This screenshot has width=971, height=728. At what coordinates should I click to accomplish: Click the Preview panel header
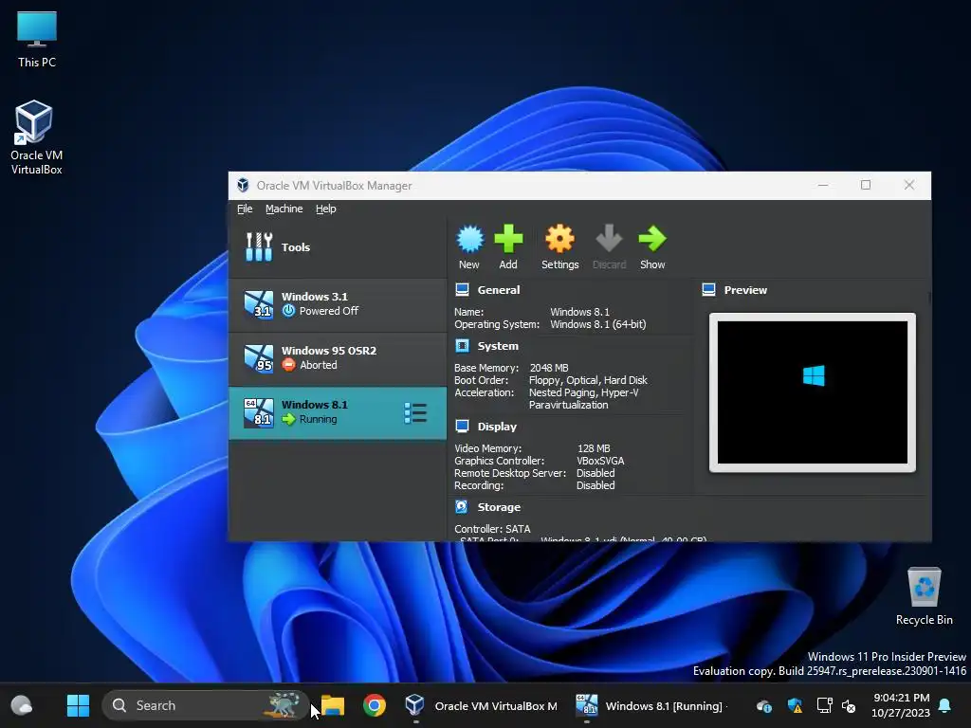745,290
